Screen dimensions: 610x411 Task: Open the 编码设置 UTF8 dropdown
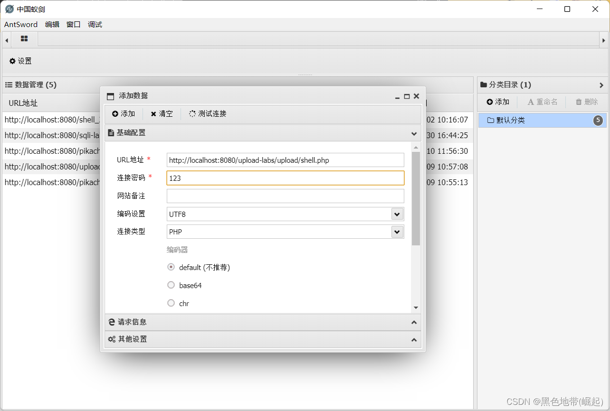[397, 214]
